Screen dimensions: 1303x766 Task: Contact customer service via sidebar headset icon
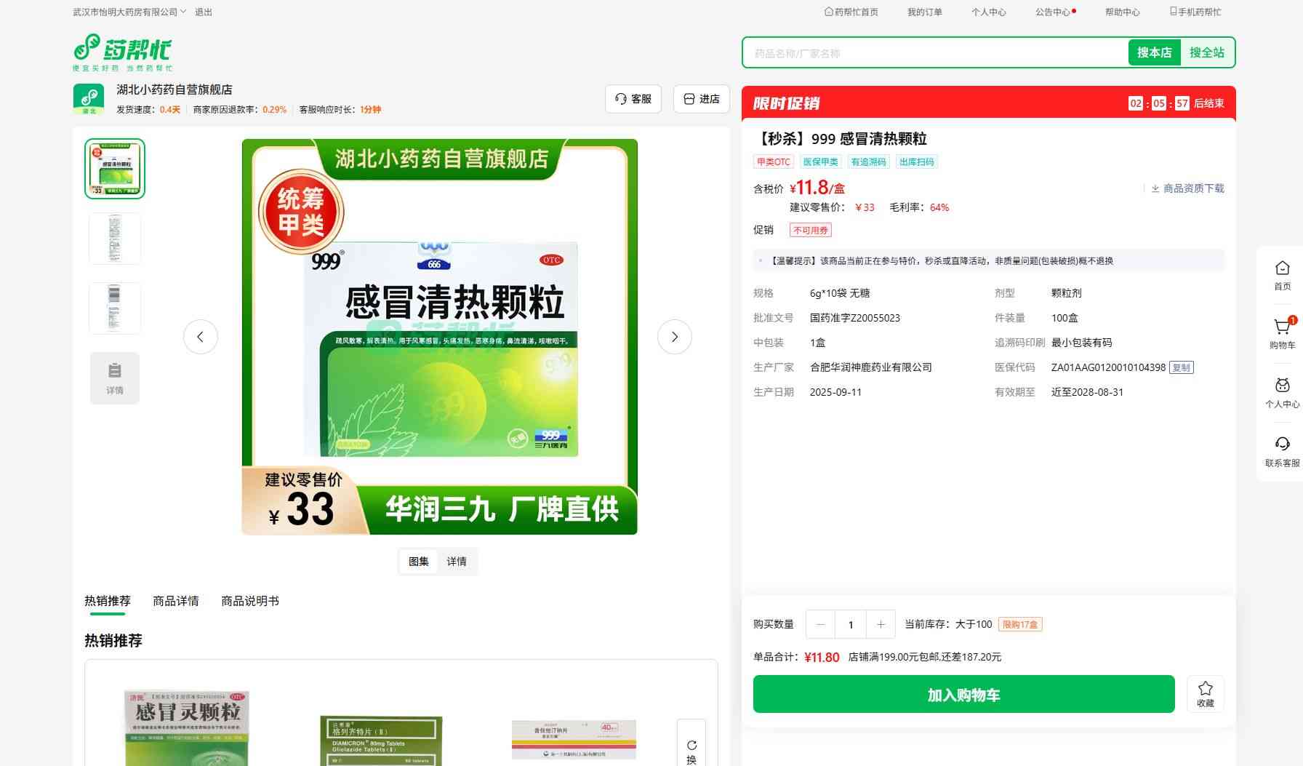click(x=1282, y=451)
